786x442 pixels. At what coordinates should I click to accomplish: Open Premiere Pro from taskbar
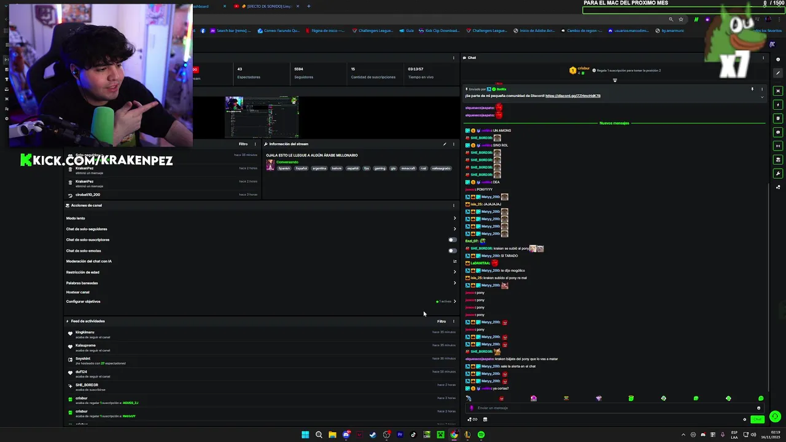point(400,435)
